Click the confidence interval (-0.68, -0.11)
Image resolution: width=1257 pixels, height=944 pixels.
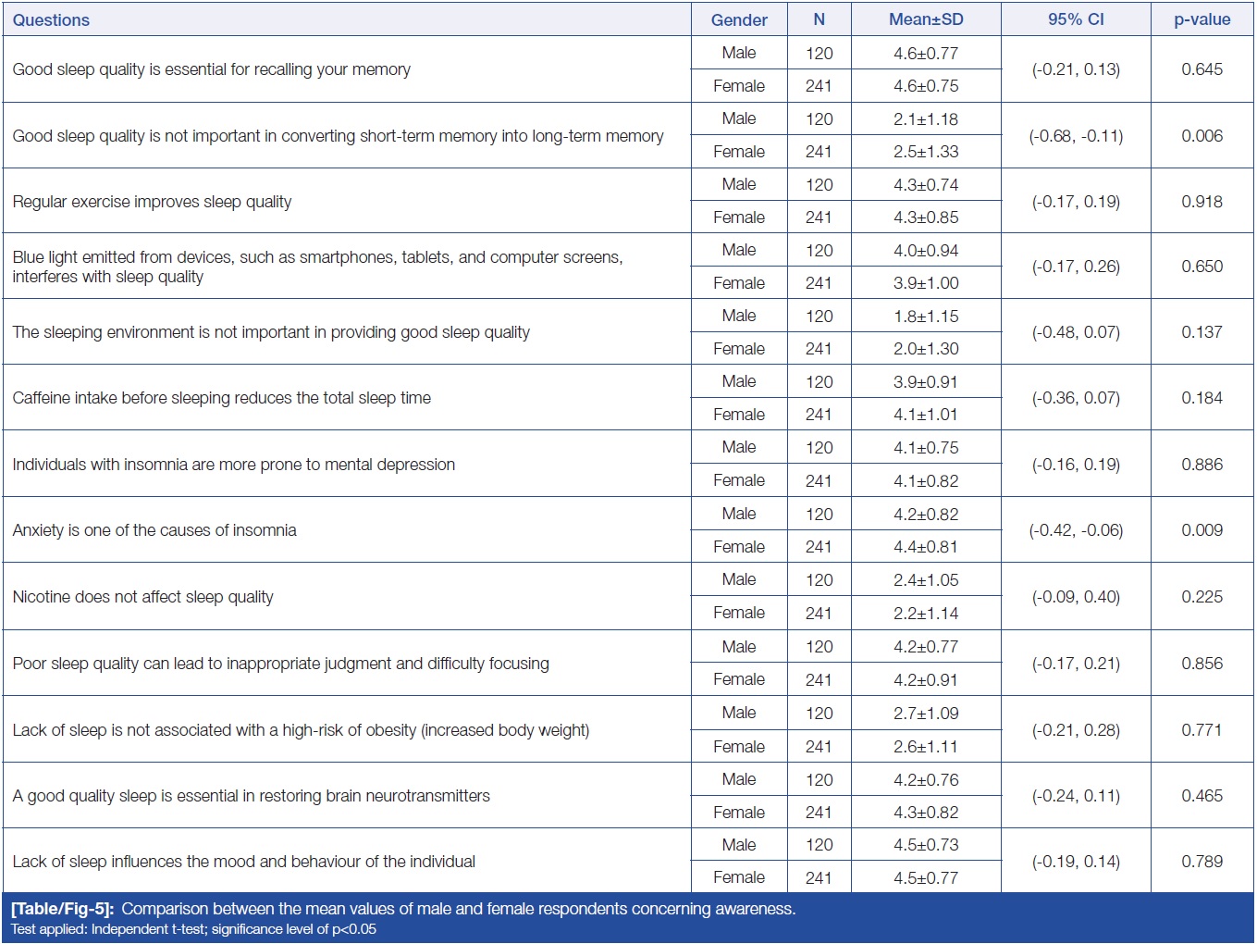[1075, 136]
